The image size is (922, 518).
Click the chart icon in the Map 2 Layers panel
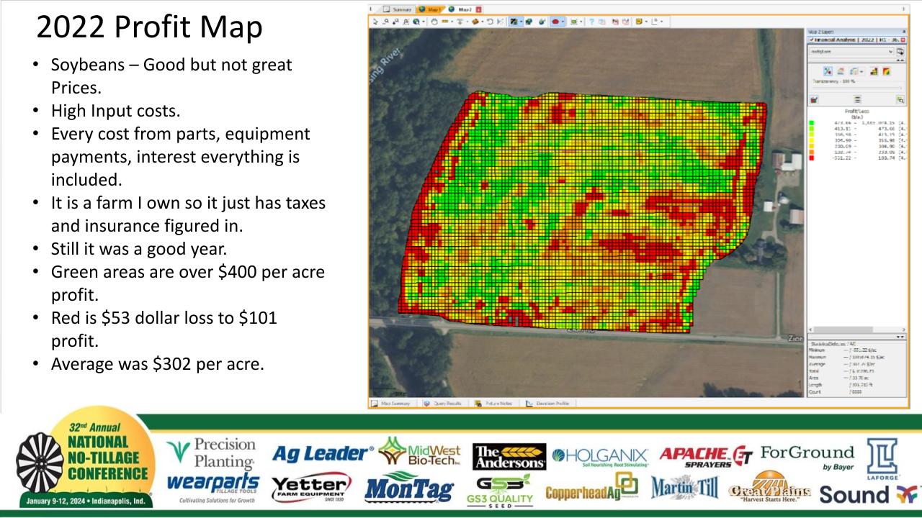click(x=874, y=71)
